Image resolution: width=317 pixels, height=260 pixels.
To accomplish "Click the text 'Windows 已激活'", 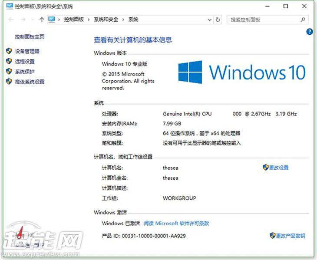I will pyautogui.click(x=121, y=223).
